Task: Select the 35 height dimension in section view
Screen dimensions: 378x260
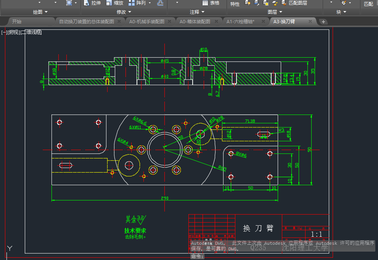Action: 313,71
